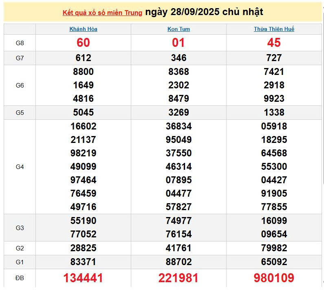Click G4 result 97464
Viewport: 324px width, 294px height.
click(83, 180)
